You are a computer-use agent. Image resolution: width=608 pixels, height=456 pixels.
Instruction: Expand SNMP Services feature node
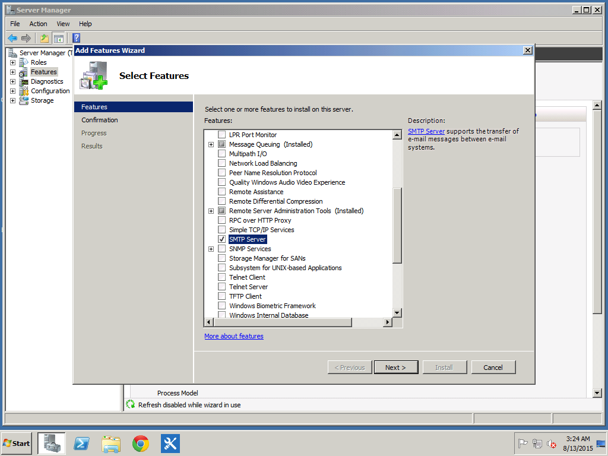211,249
